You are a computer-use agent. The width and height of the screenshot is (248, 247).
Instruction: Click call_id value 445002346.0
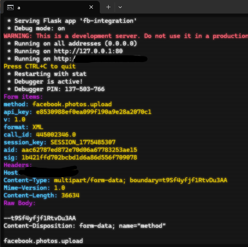(x=56, y=135)
